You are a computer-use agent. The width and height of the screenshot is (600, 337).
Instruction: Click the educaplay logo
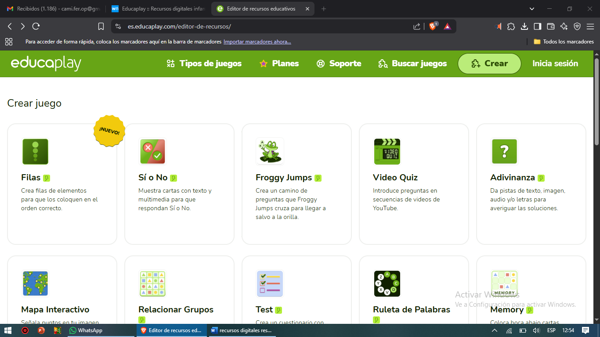[44, 63]
